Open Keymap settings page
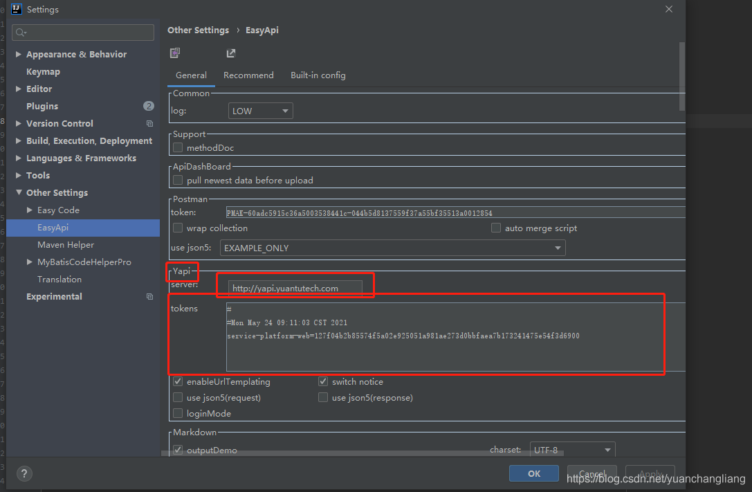Screen dimensions: 752x492 point(43,71)
